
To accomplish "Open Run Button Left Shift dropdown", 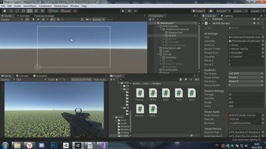I will pos(246,74).
